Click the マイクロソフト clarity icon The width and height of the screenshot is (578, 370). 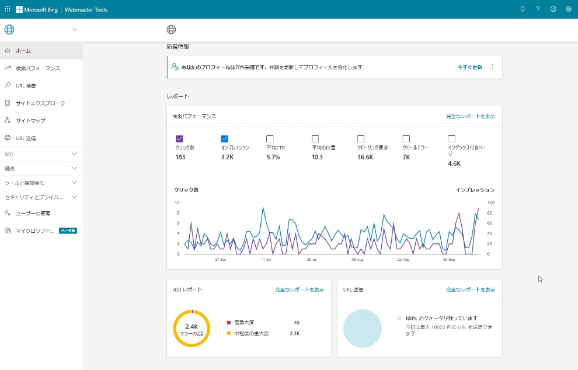click(x=8, y=231)
